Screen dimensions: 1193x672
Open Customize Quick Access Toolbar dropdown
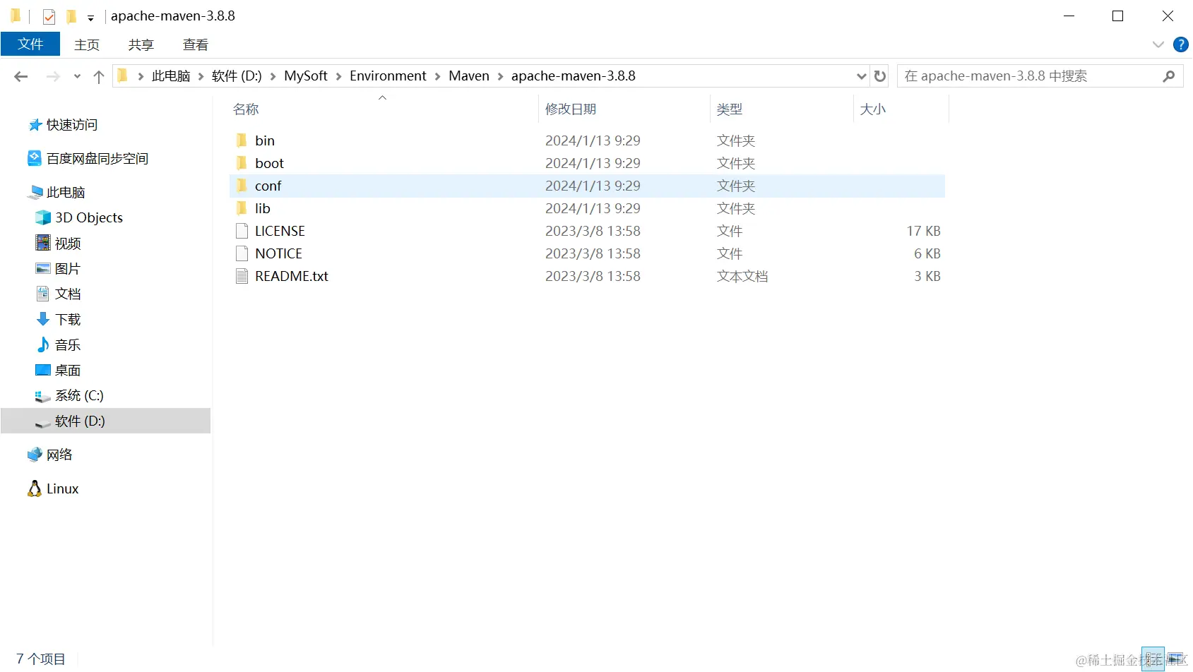(x=90, y=18)
